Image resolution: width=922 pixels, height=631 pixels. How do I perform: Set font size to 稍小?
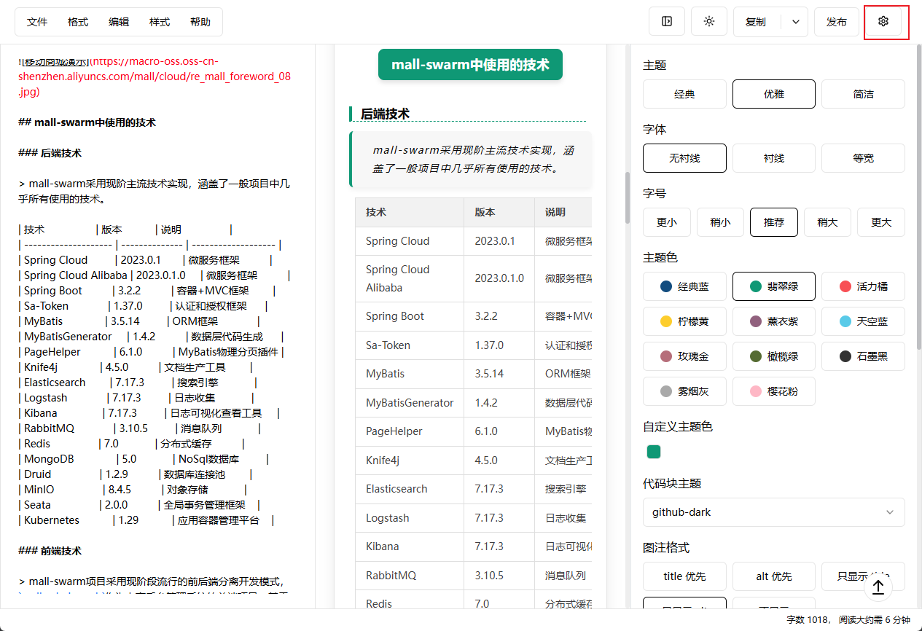coord(721,222)
